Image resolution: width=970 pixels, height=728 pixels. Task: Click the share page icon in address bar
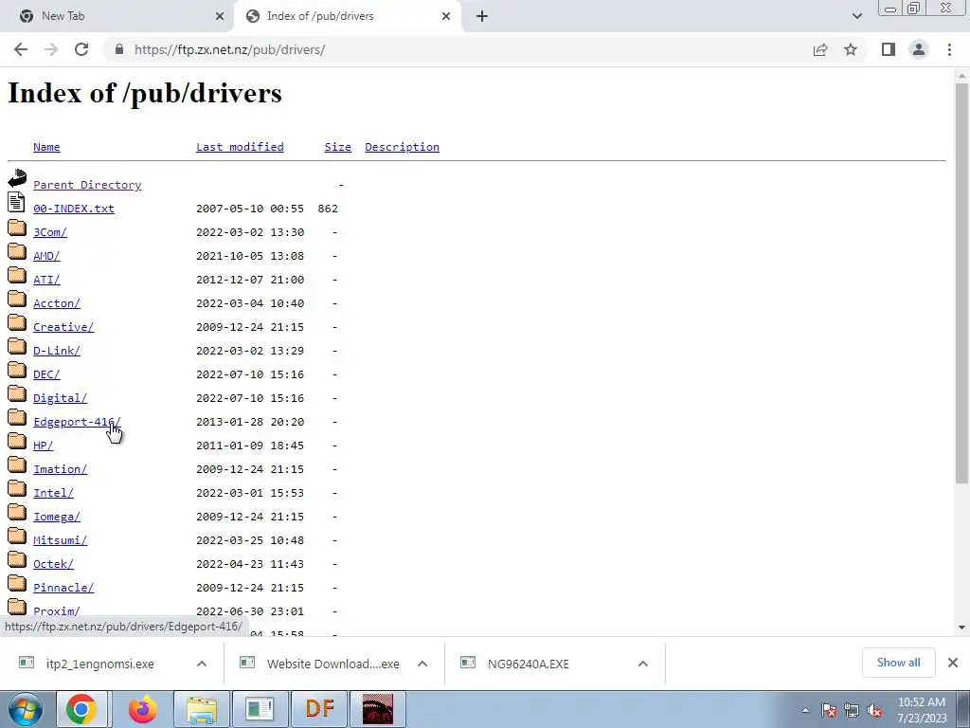coord(820,49)
